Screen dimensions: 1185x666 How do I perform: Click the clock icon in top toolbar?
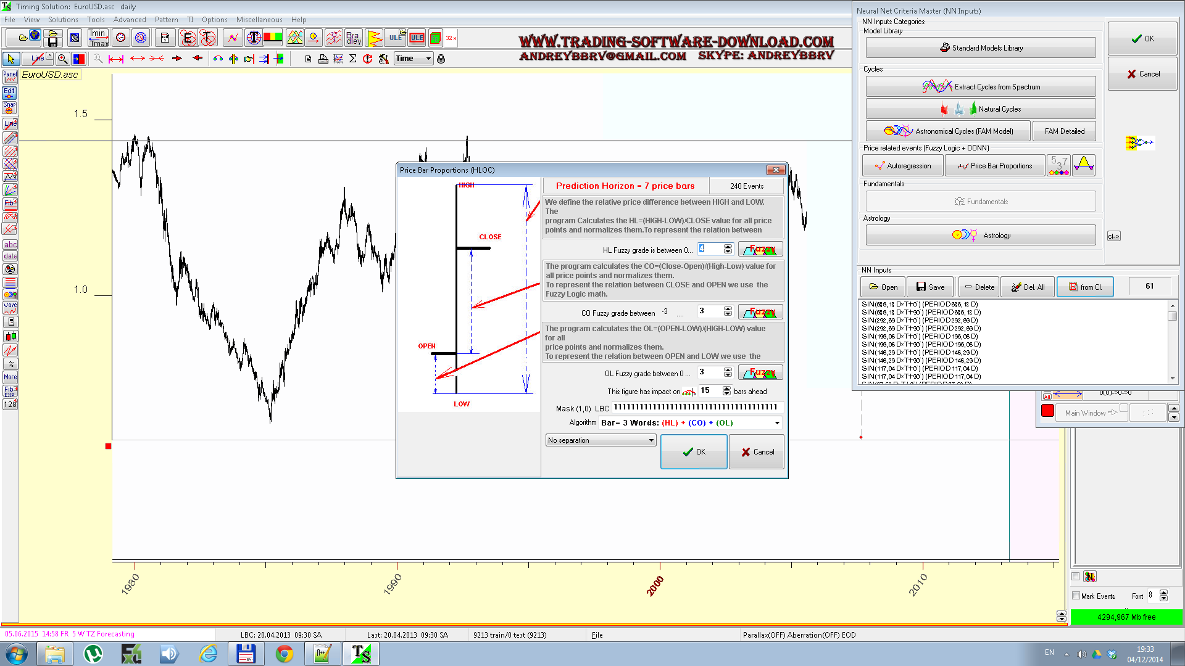[121, 38]
